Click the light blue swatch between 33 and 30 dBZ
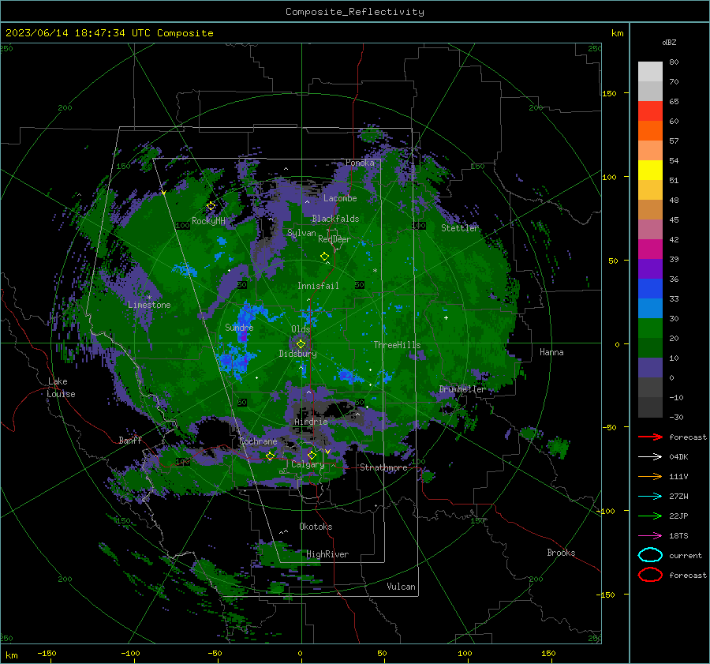The image size is (710, 664). [x=650, y=309]
